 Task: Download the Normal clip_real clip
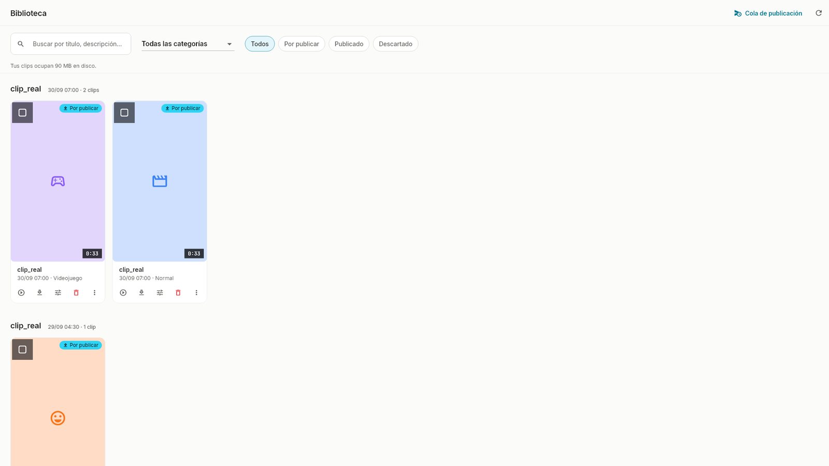pos(141,293)
